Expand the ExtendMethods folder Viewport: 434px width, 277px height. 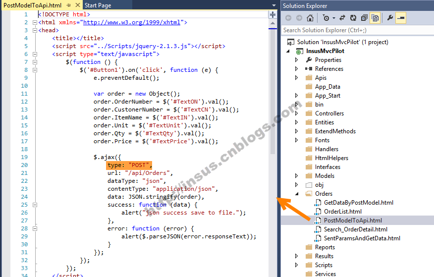pos(296,131)
